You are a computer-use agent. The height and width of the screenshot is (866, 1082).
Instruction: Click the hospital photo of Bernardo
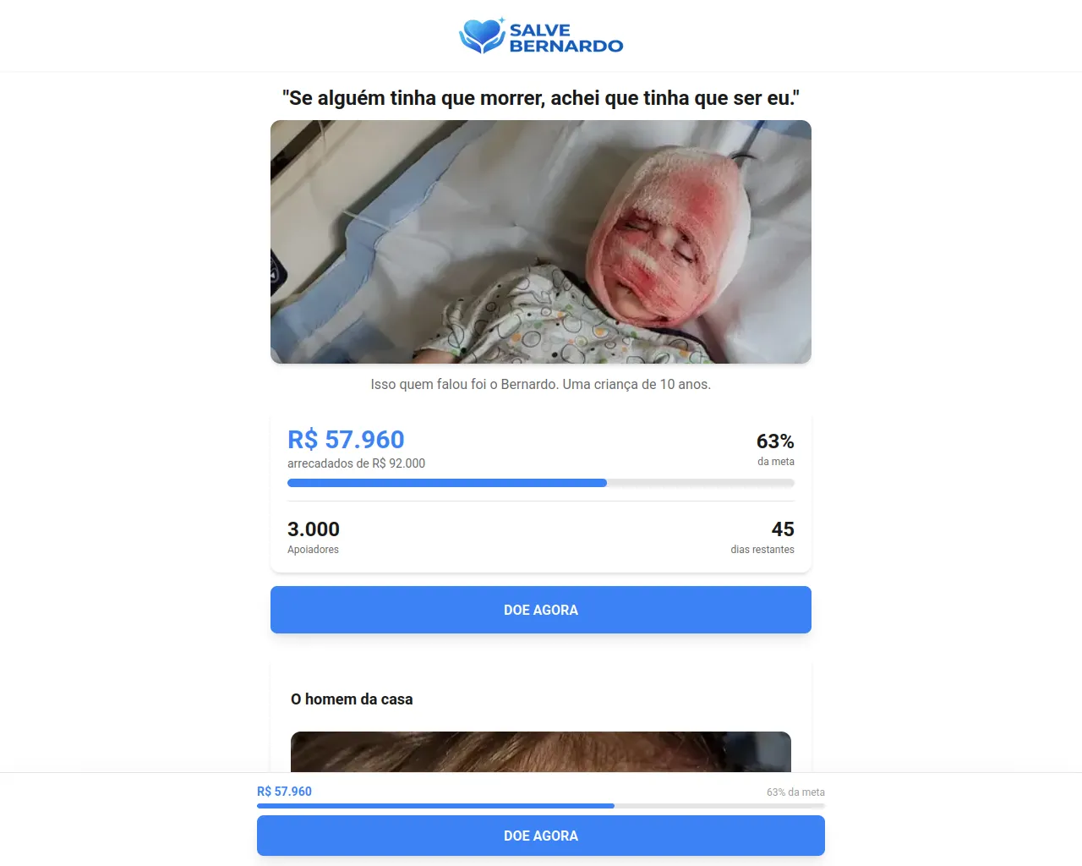click(541, 242)
